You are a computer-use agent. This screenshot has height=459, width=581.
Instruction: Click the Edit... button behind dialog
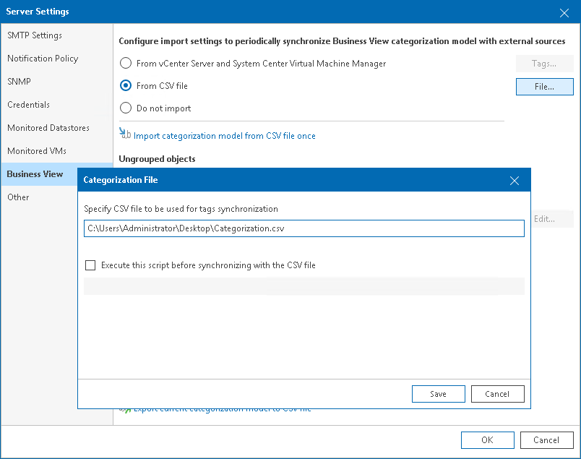tap(551, 219)
